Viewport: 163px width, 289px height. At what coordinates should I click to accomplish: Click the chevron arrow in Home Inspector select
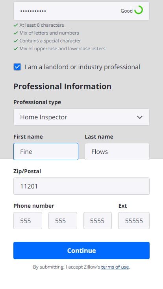pos(140,117)
